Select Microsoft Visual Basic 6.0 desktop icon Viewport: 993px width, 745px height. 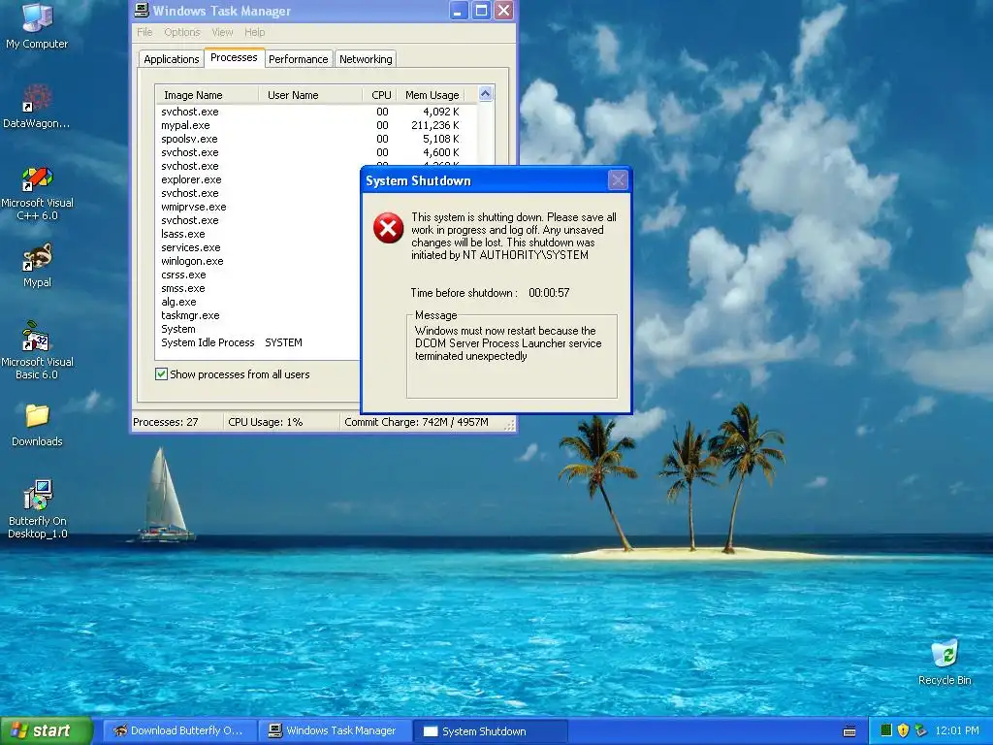point(37,351)
